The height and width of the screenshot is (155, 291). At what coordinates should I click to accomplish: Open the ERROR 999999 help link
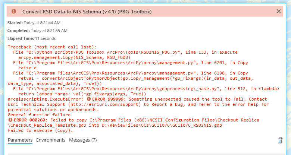[109, 99]
